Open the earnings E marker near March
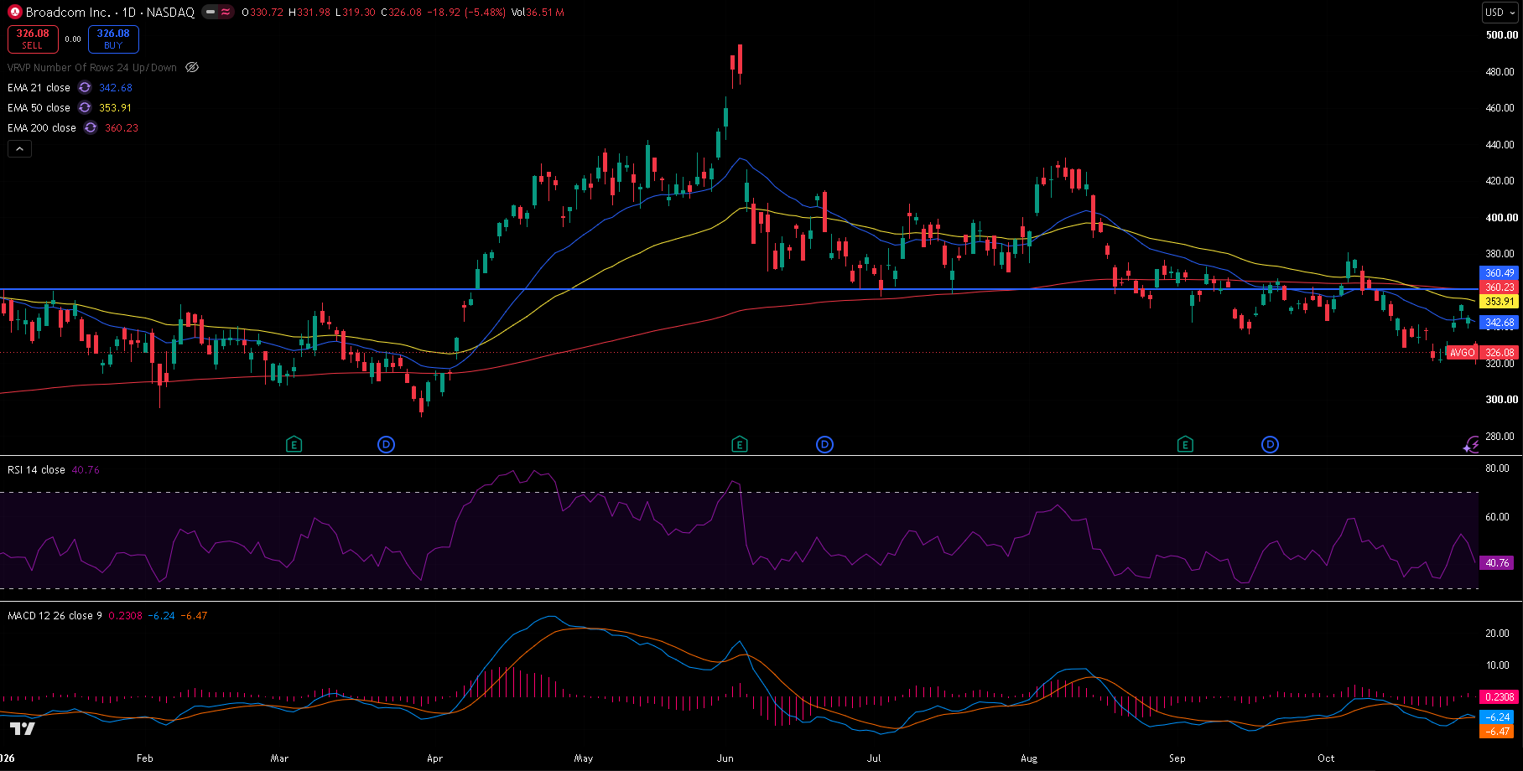The height and width of the screenshot is (771, 1523). pyautogui.click(x=294, y=444)
